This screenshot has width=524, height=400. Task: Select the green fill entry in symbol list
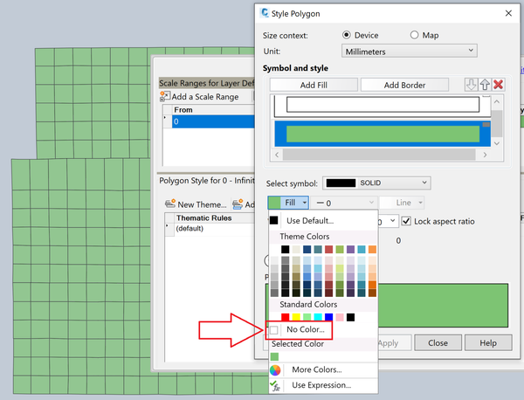coord(383,134)
